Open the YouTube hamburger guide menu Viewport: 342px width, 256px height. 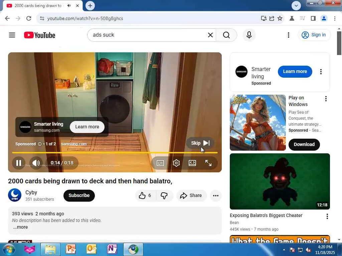click(12, 35)
